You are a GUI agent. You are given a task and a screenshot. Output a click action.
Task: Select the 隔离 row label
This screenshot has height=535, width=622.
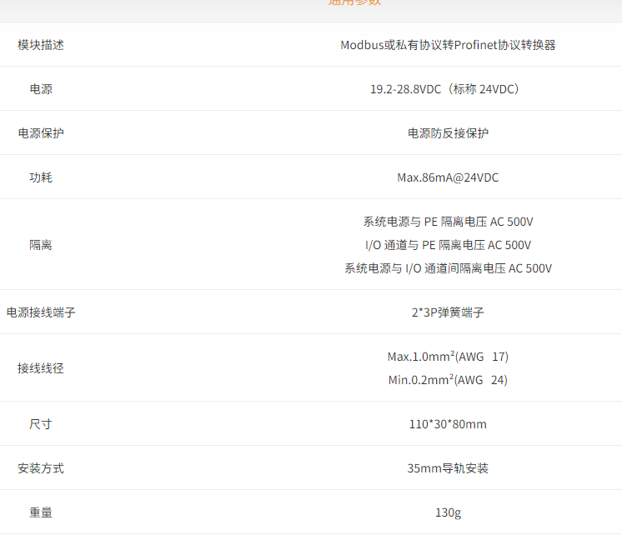coord(41,245)
